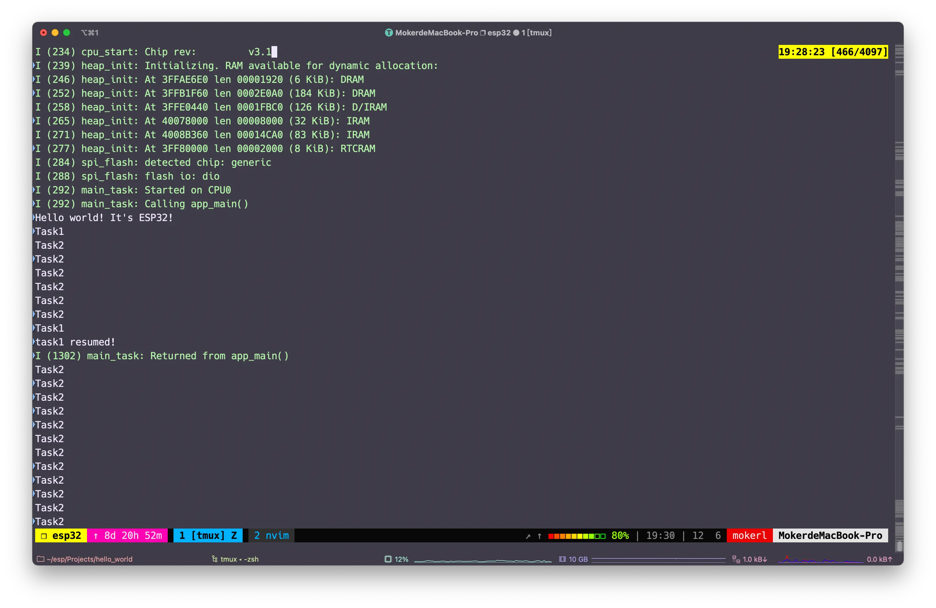Image resolution: width=936 pixels, height=608 pixels.
Task: Click the '(83 KiB): IRAM' heap_init line
Action: (203, 134)
